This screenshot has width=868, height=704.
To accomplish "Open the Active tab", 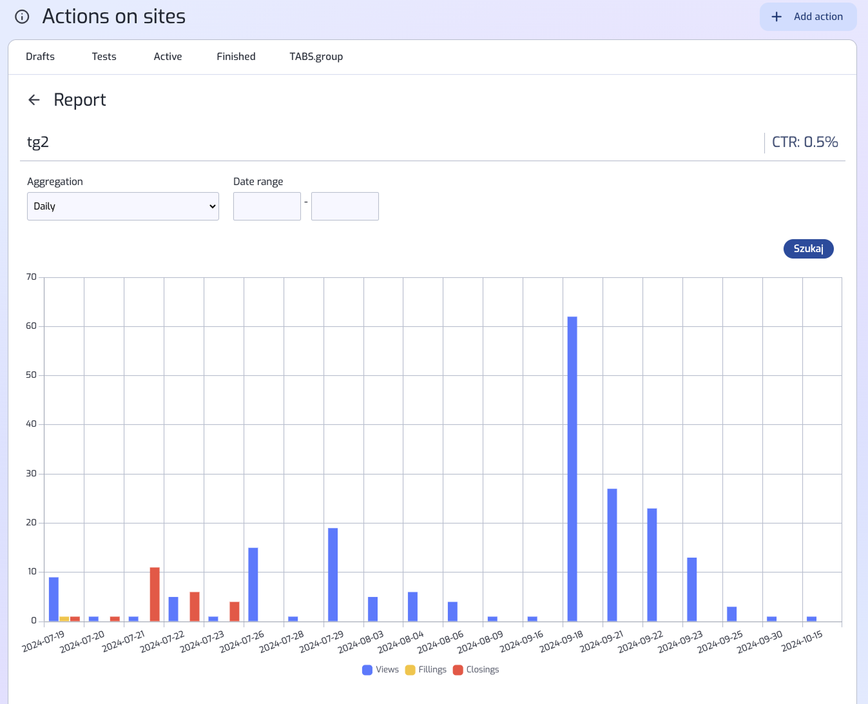I will 168,57.
